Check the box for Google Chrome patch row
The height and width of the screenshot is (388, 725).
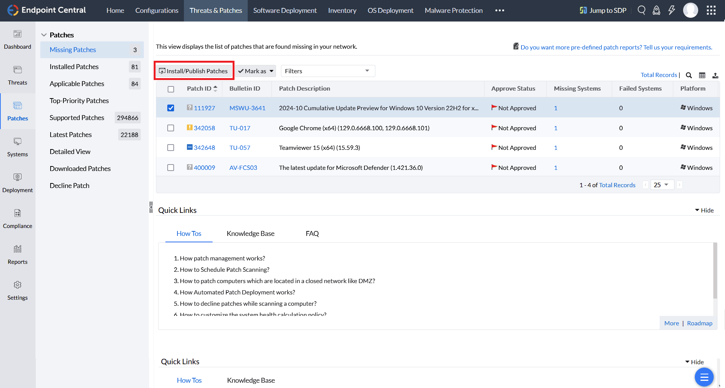coord(171,128)
